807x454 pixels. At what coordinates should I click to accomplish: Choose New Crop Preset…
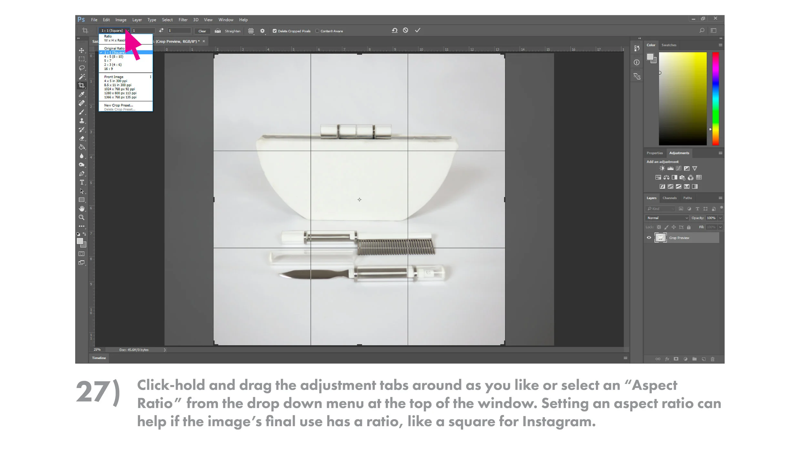point(126,105)
